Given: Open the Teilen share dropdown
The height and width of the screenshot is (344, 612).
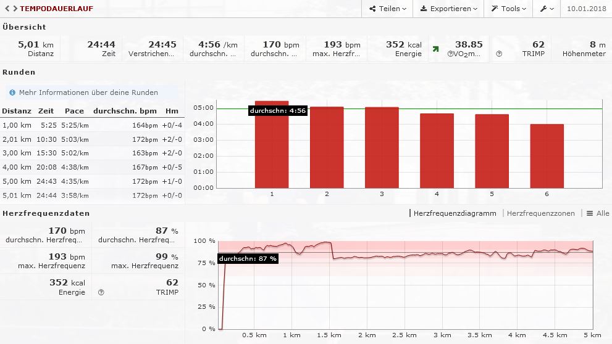Looking at the screenshot, I should (388, 9).
